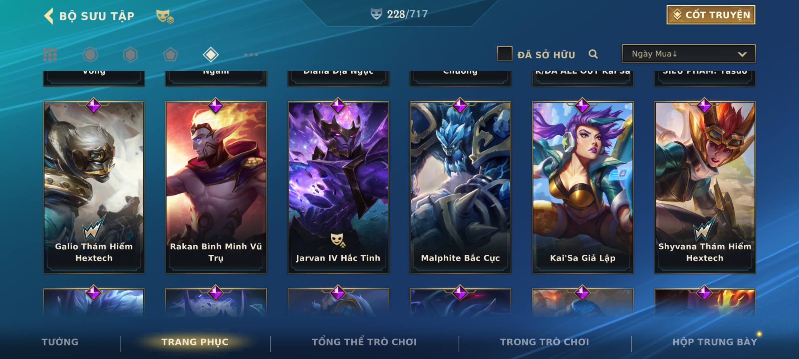Open Jarvan IV Hắc Tinh skin card

click(338, 187)
